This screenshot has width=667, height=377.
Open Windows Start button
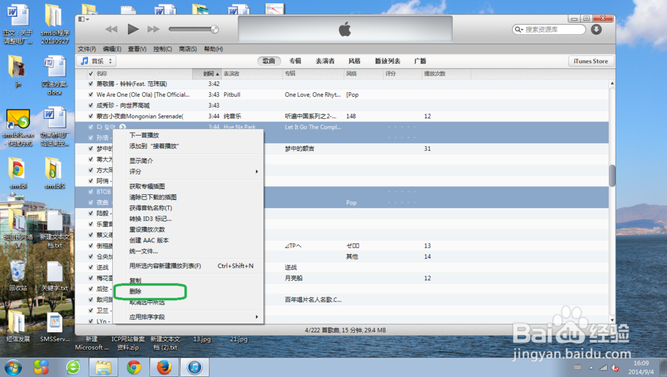(13, 367)
